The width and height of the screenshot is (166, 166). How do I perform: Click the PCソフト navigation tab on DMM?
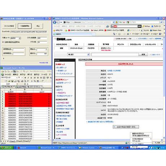click(121, 44)
